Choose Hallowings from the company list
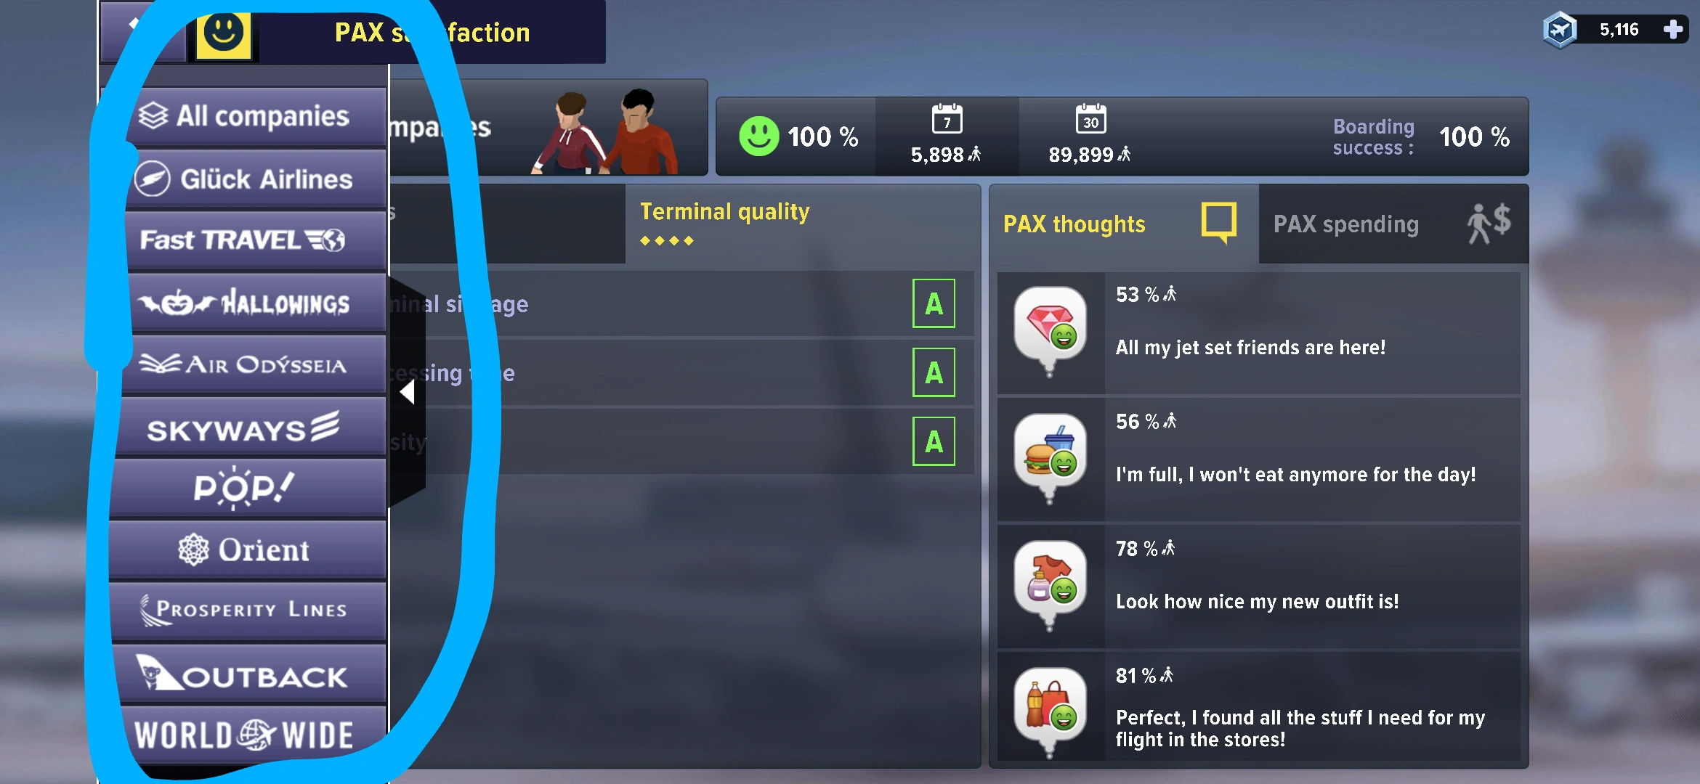1700x784 pixels. tap(256, 303)
